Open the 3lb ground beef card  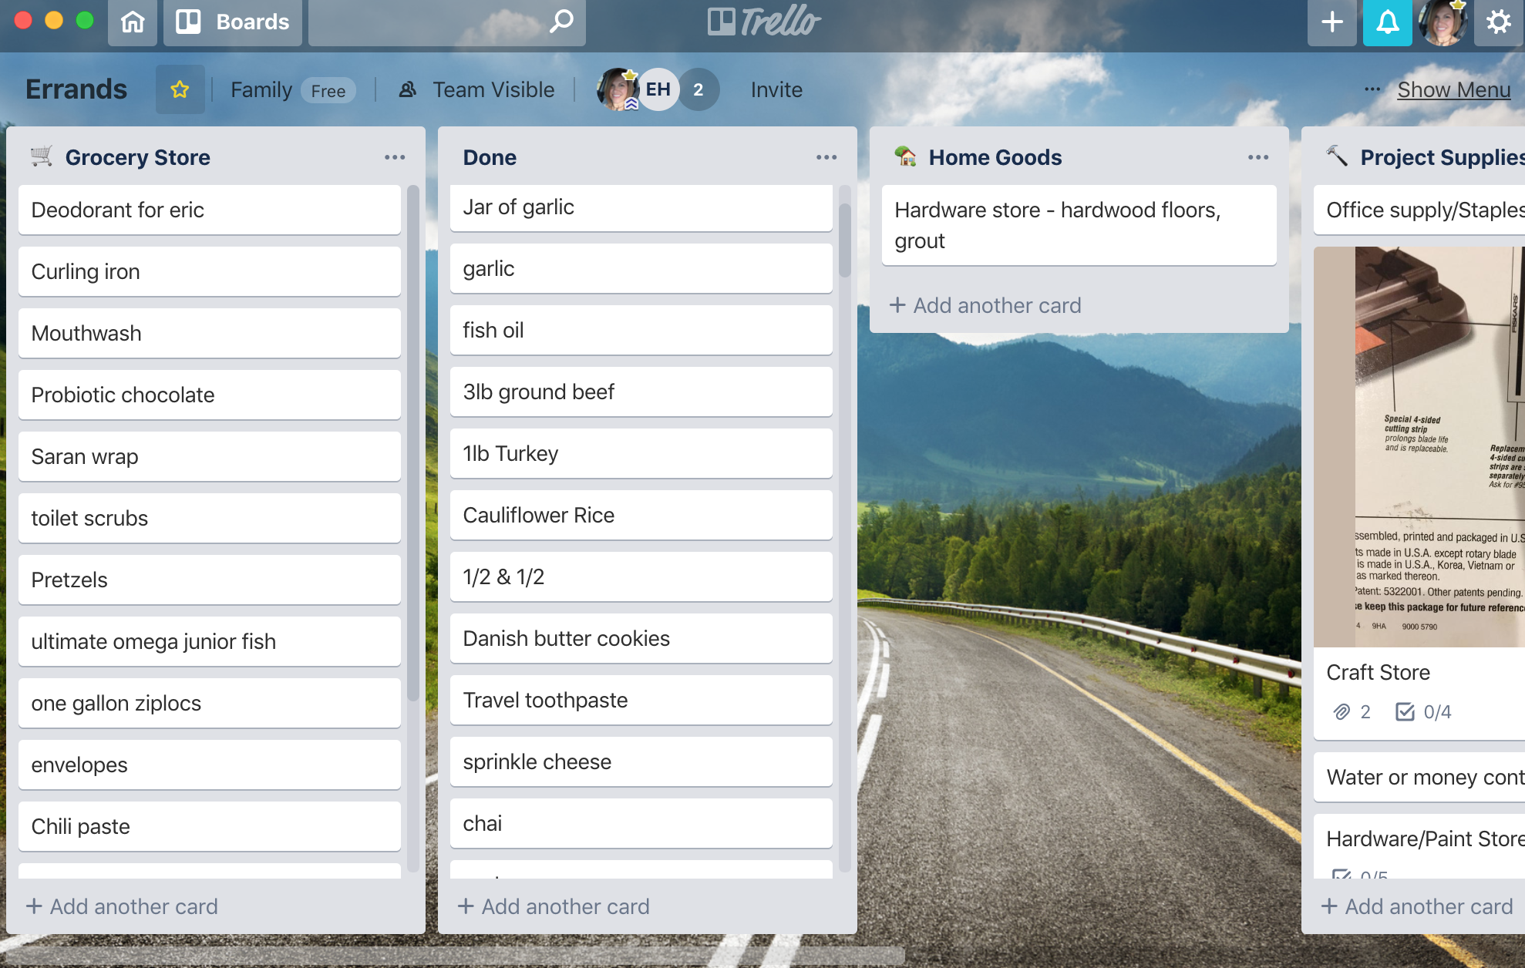point(641,392)
